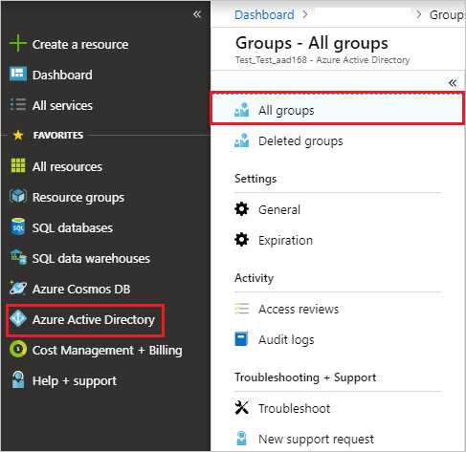Click the New support request person icon
The width and height of the screenshot is (466, 452).
pyautogui.click(x=242, y=439)
